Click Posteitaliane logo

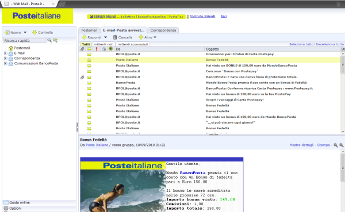pos(37,16)
